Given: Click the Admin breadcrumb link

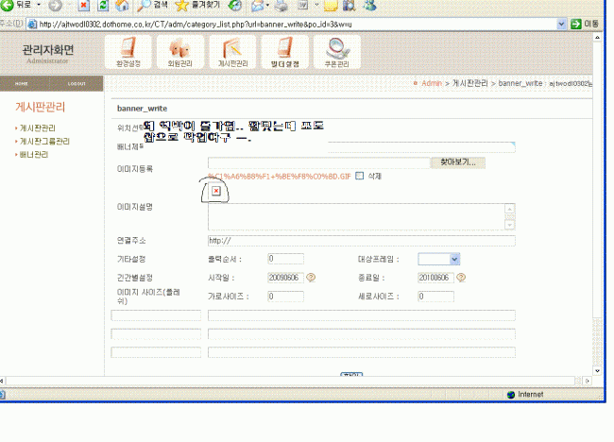Looking at the screenshot, I should 431,83.
